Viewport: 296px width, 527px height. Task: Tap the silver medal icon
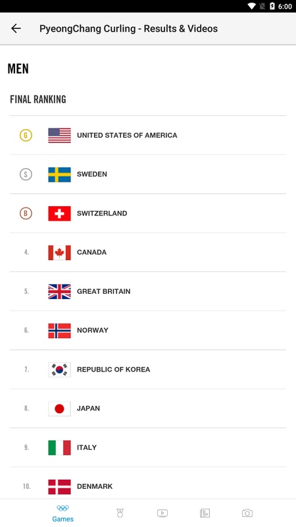tap(26, 174)
